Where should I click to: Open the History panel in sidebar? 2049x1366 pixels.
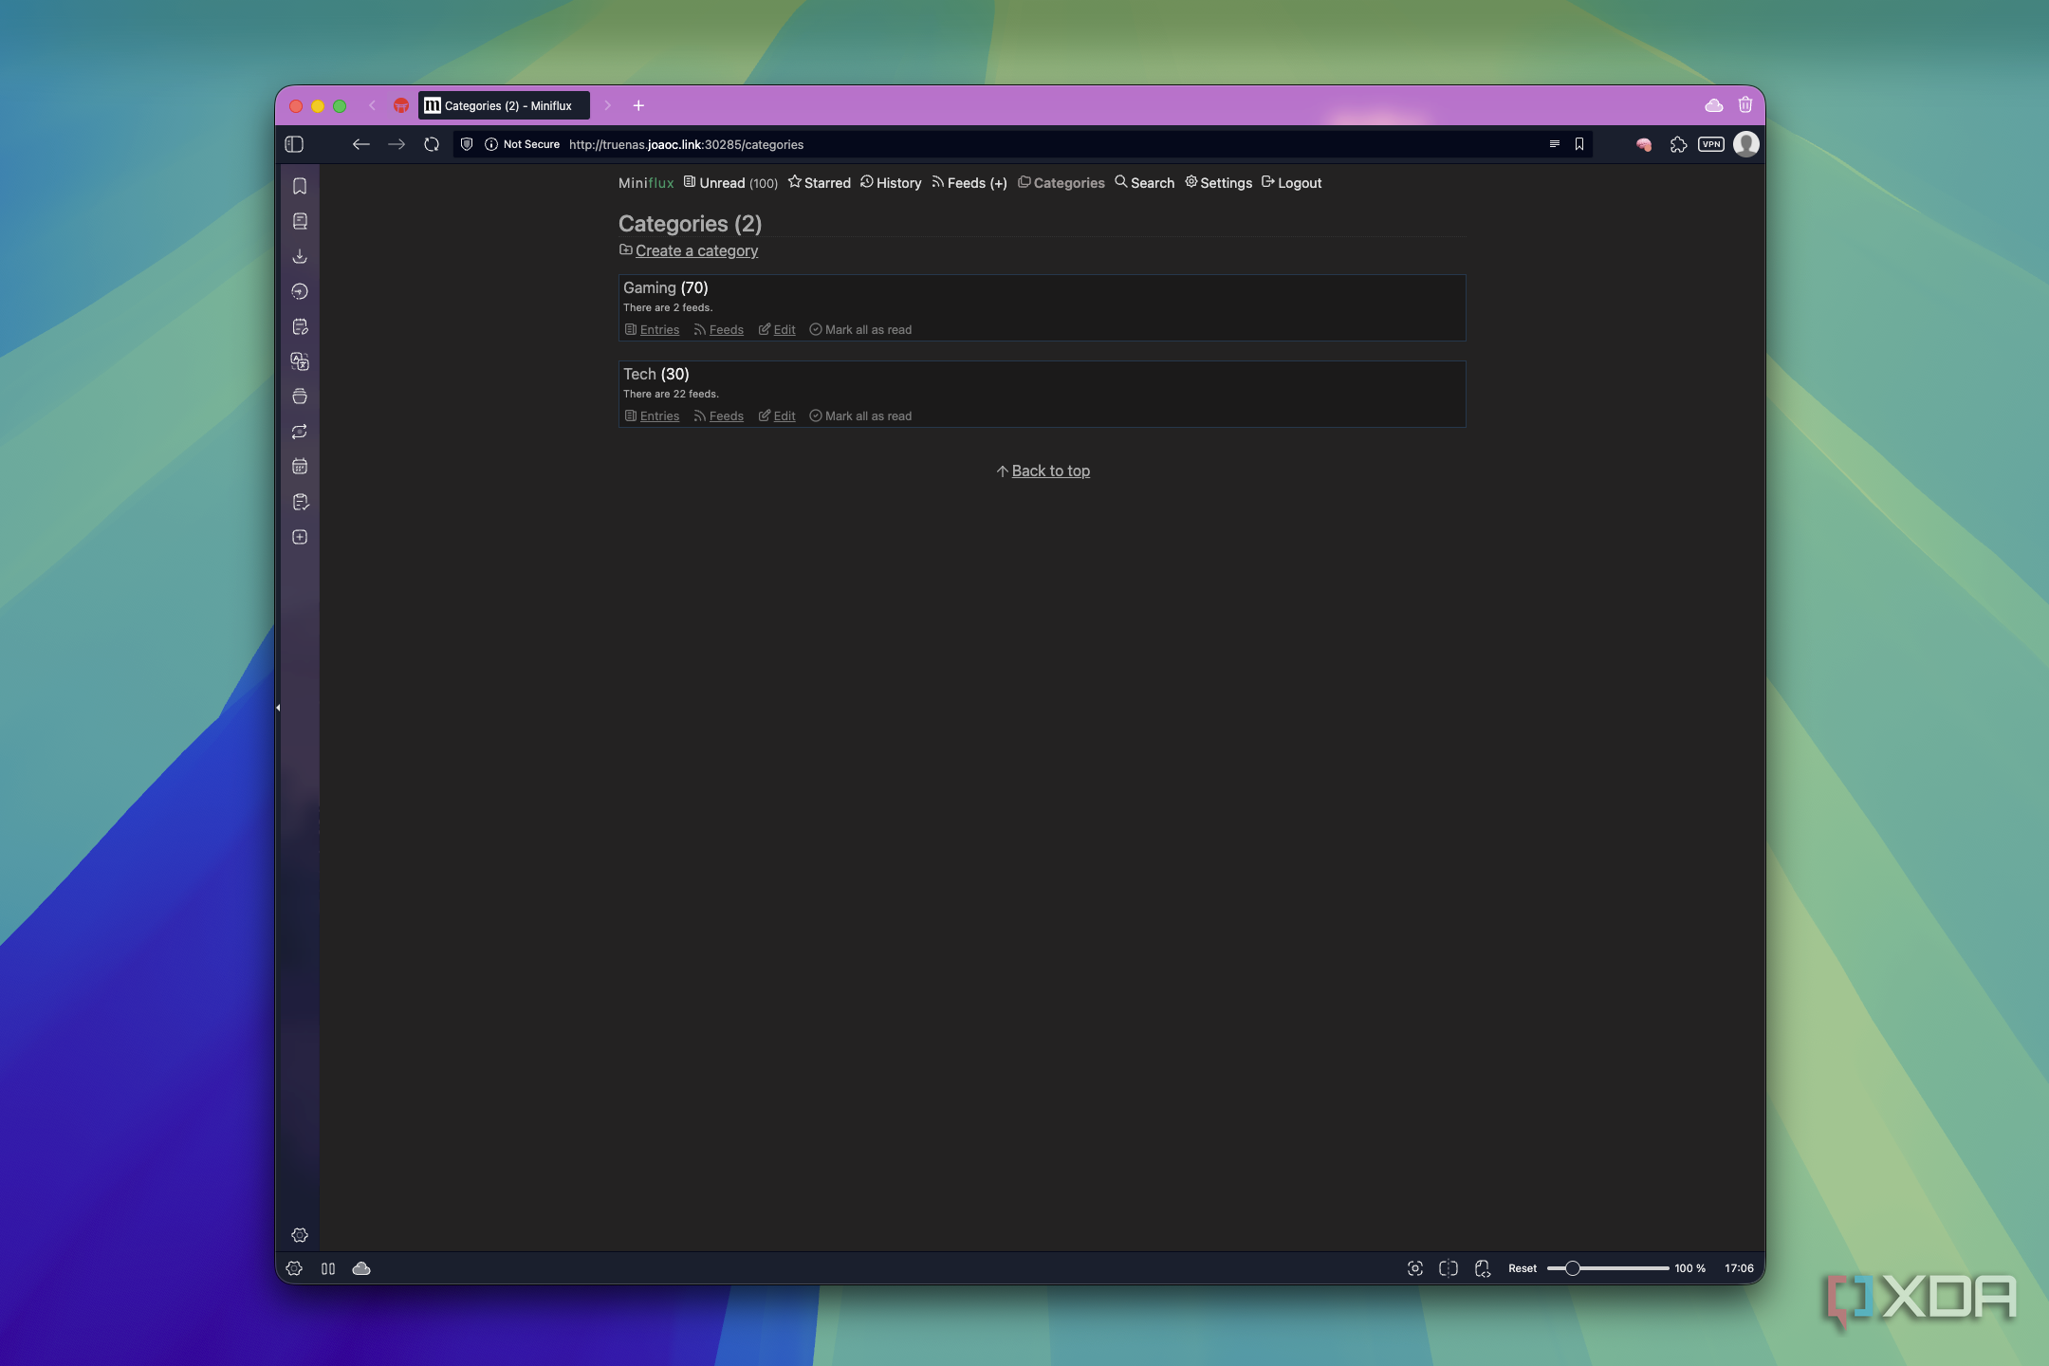tap(300, 291)
